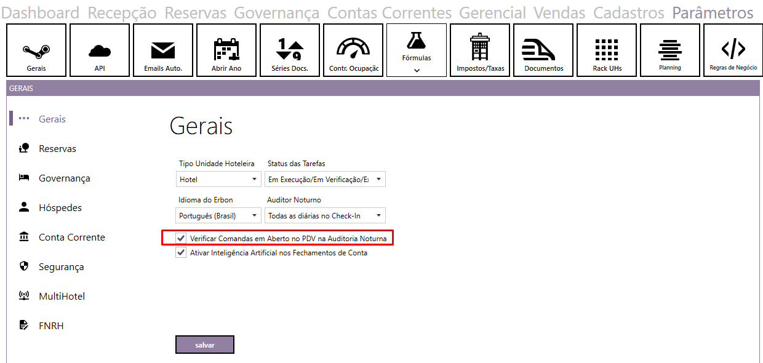This screenshot has width=763, height=363.
Task: Click the salvar button
Action: click(205, 345)
